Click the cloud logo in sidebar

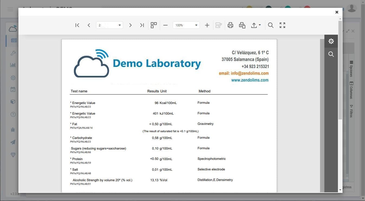click(13, 28)
